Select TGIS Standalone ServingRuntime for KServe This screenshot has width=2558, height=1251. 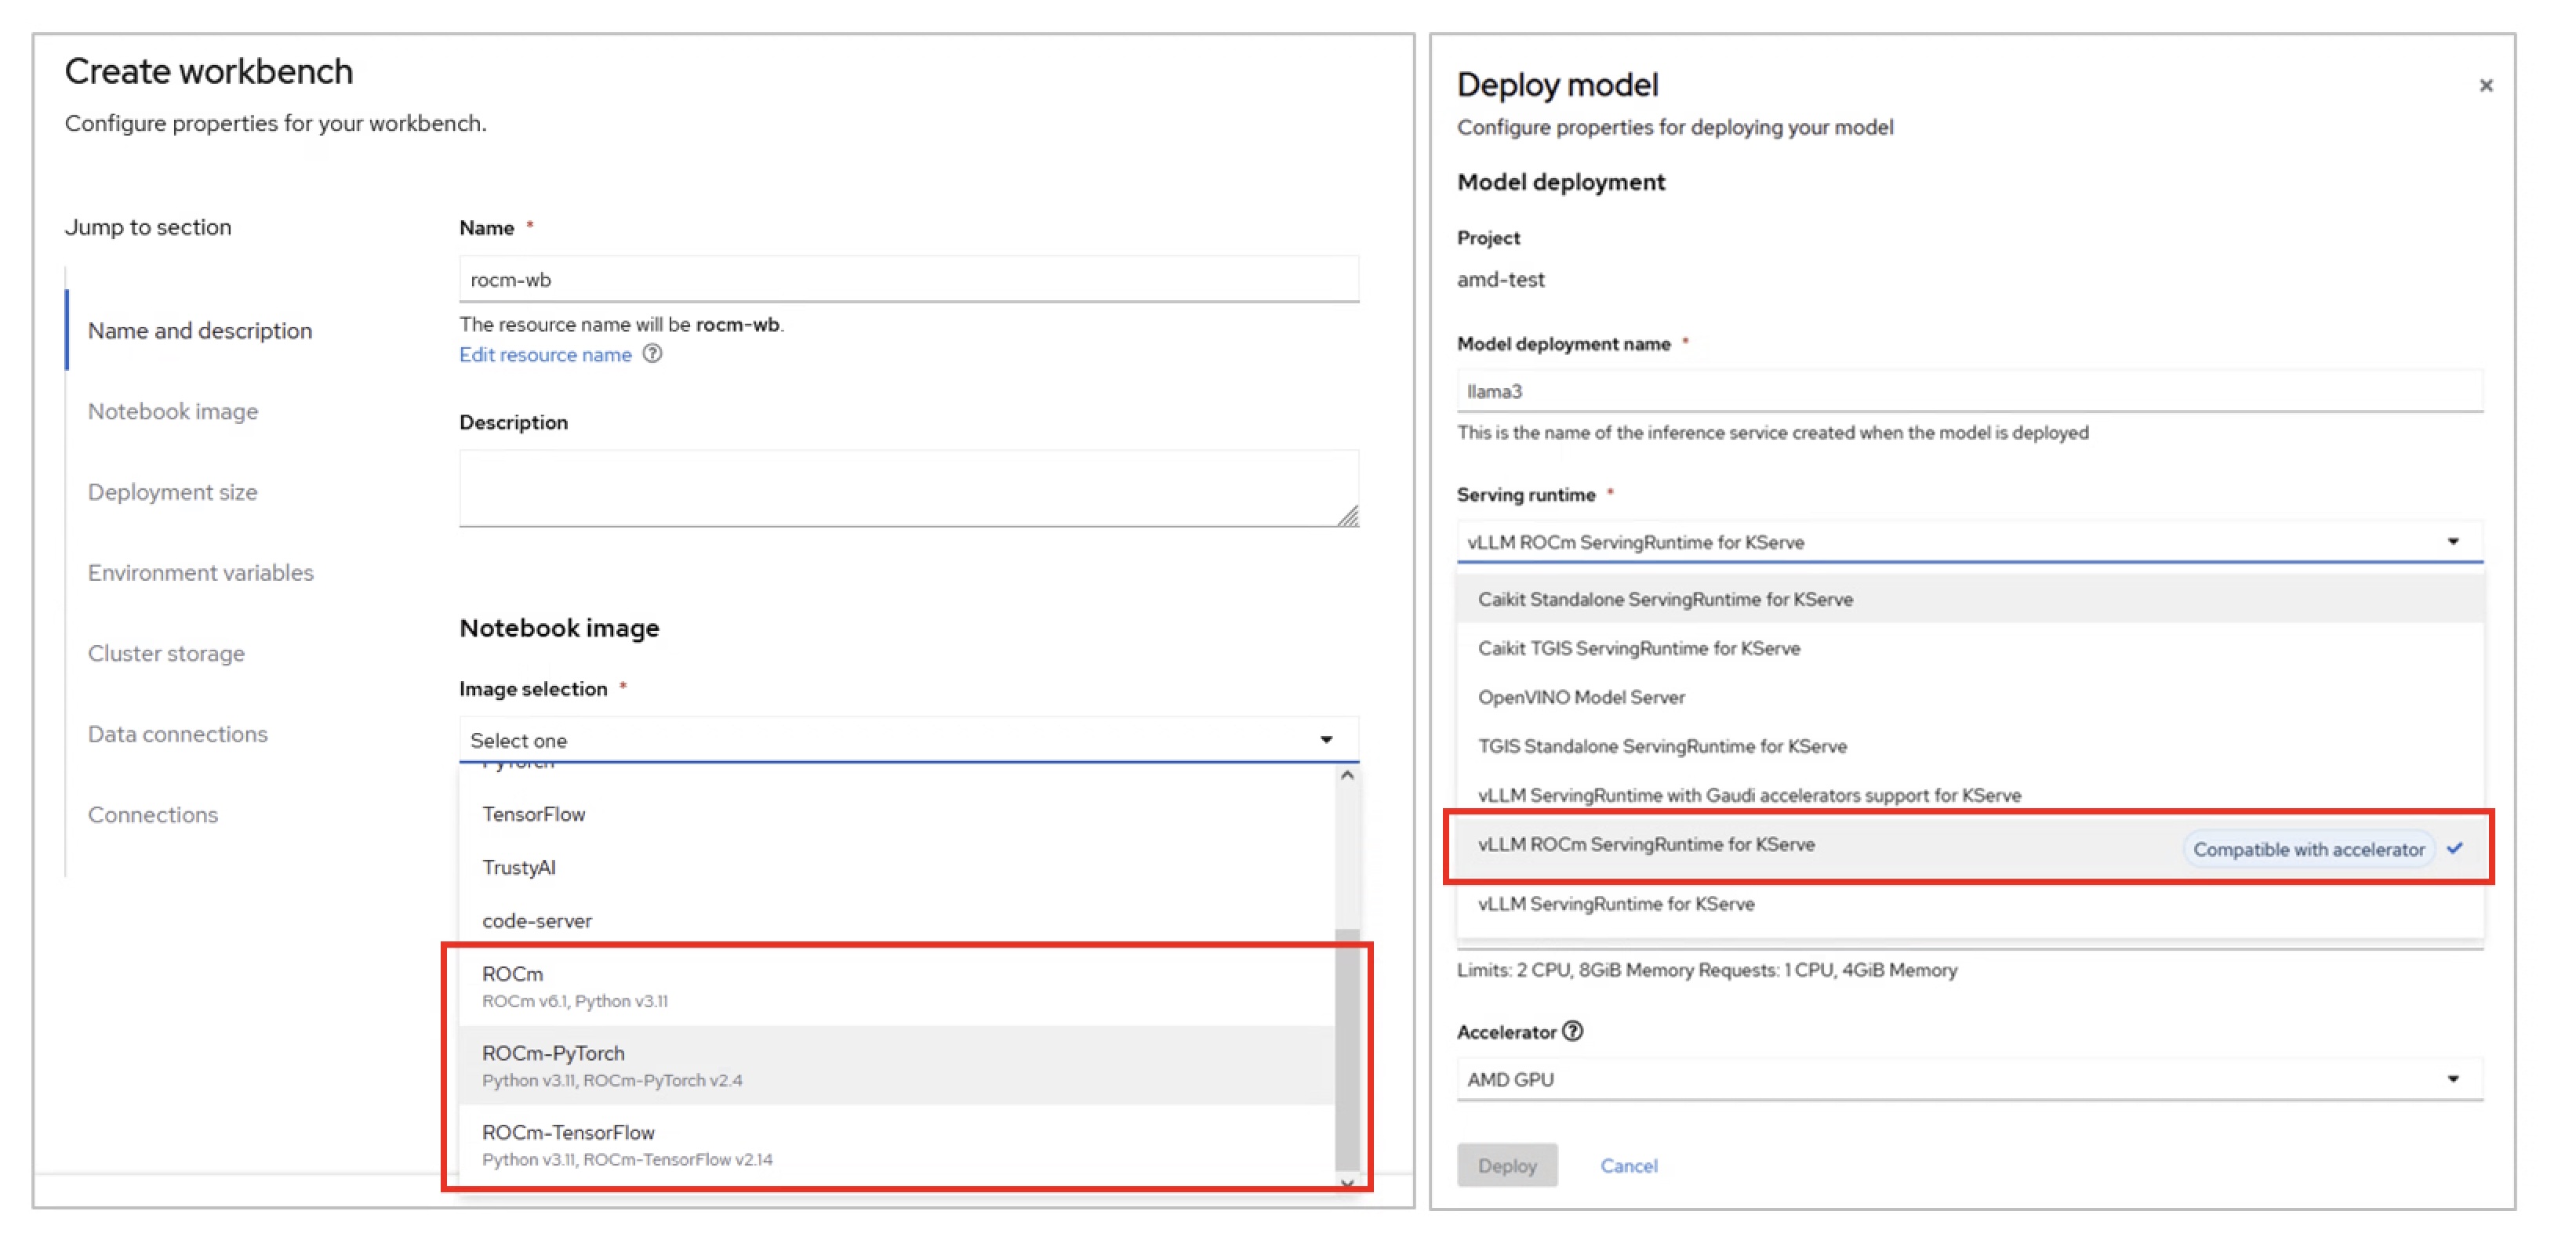(x=1970, y=745)
